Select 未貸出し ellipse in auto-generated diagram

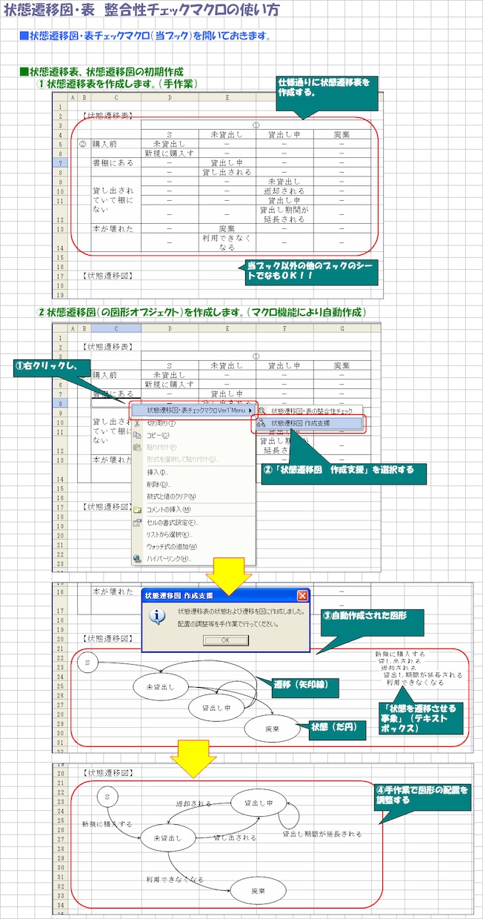coord(162,686)
